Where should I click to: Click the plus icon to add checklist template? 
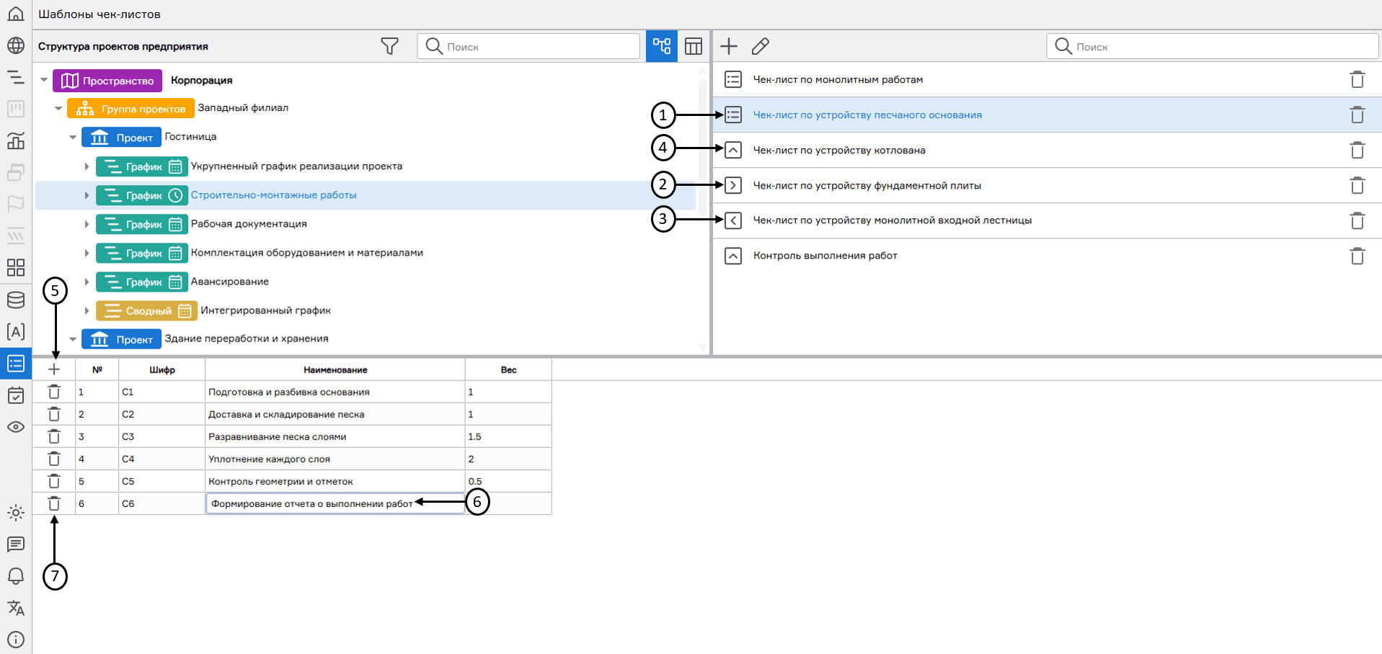(729, 47)
